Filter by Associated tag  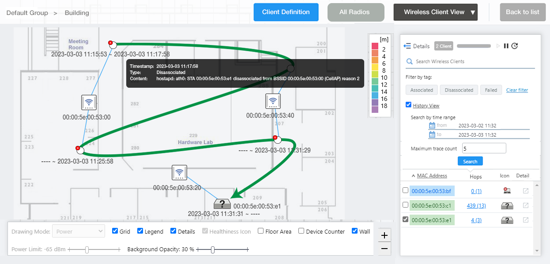click(422, 90)
